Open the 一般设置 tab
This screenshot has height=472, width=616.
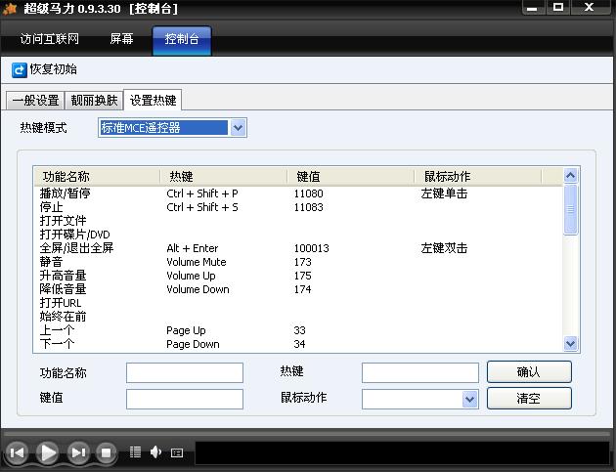pos(35,101)
